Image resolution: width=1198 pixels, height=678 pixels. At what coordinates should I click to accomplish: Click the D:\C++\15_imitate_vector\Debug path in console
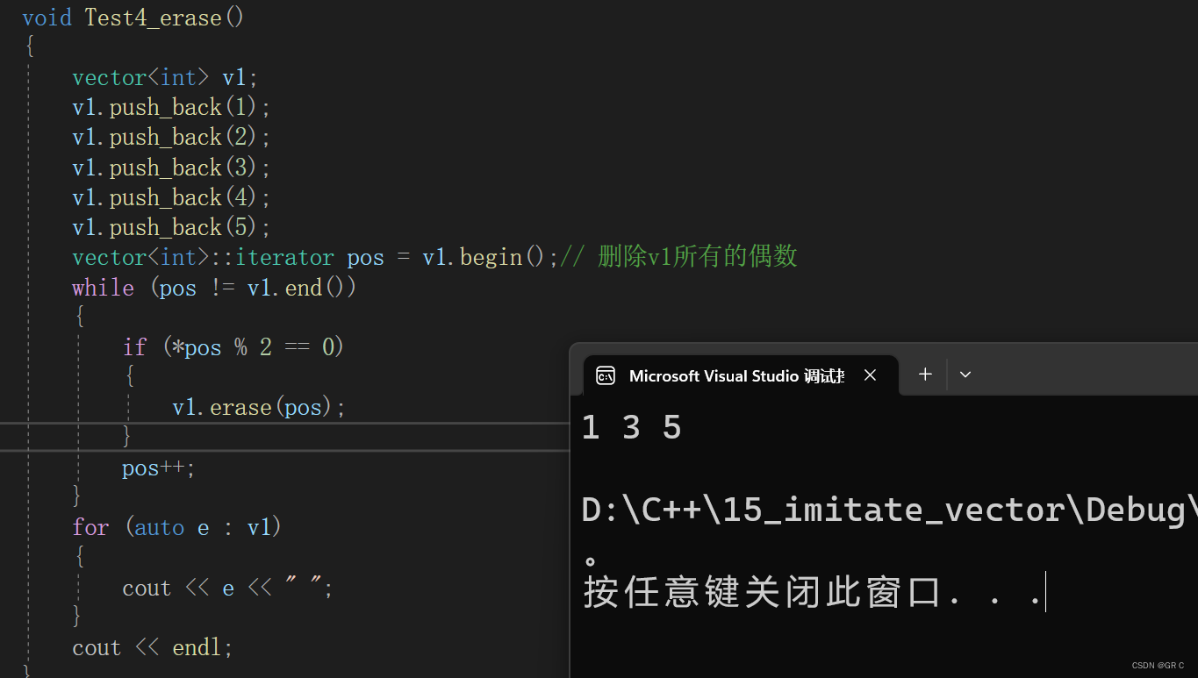889,510
